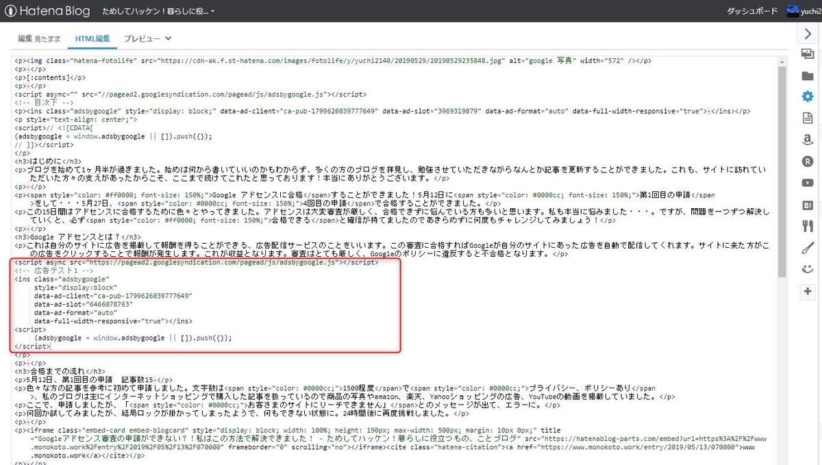Click the <h3>はじめに</h3> heading line
822x465 pixels.
tap(47, 160)
